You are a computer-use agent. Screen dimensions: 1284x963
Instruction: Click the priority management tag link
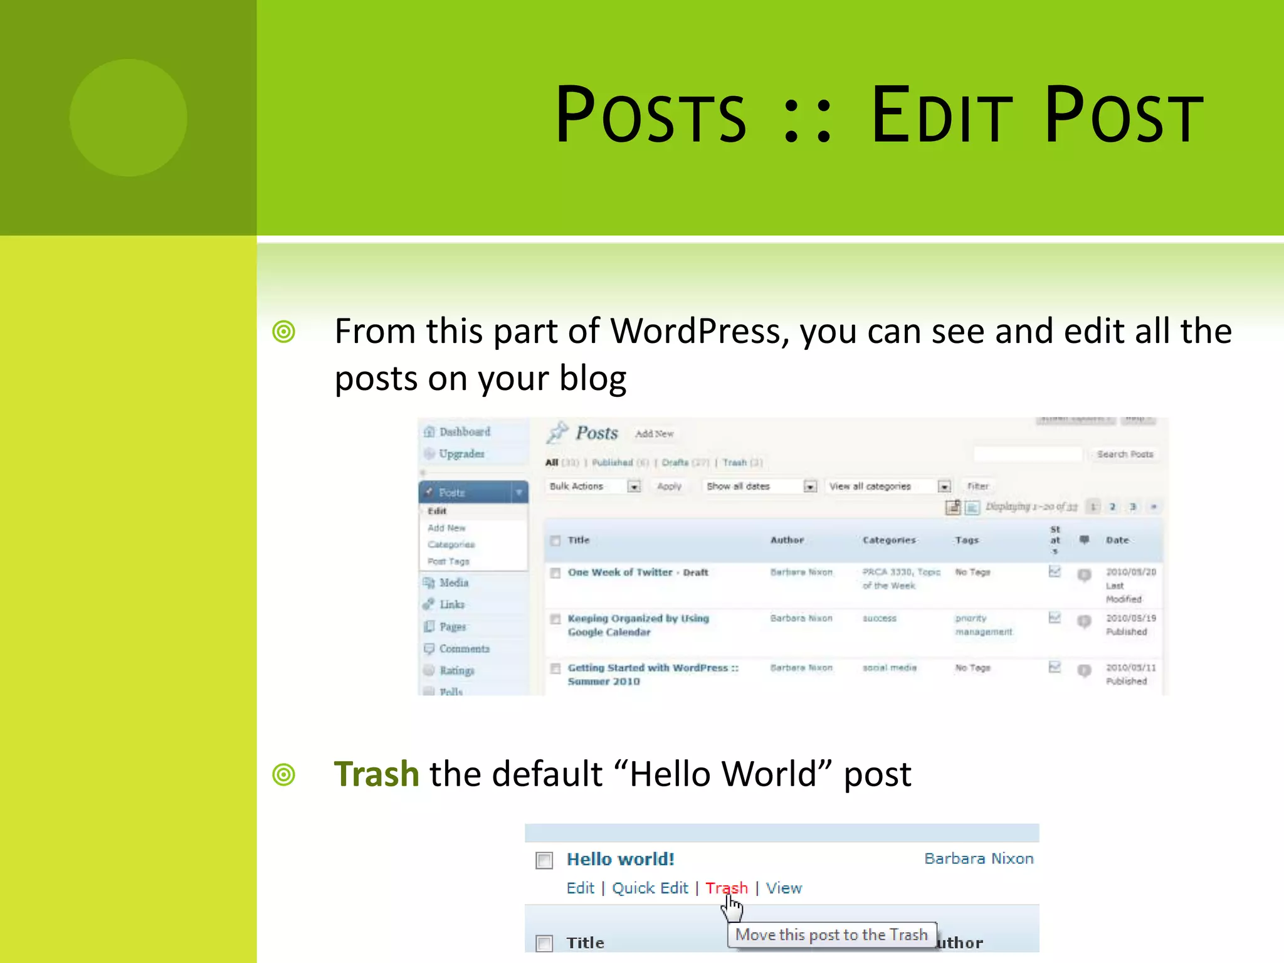click(984, 625)
